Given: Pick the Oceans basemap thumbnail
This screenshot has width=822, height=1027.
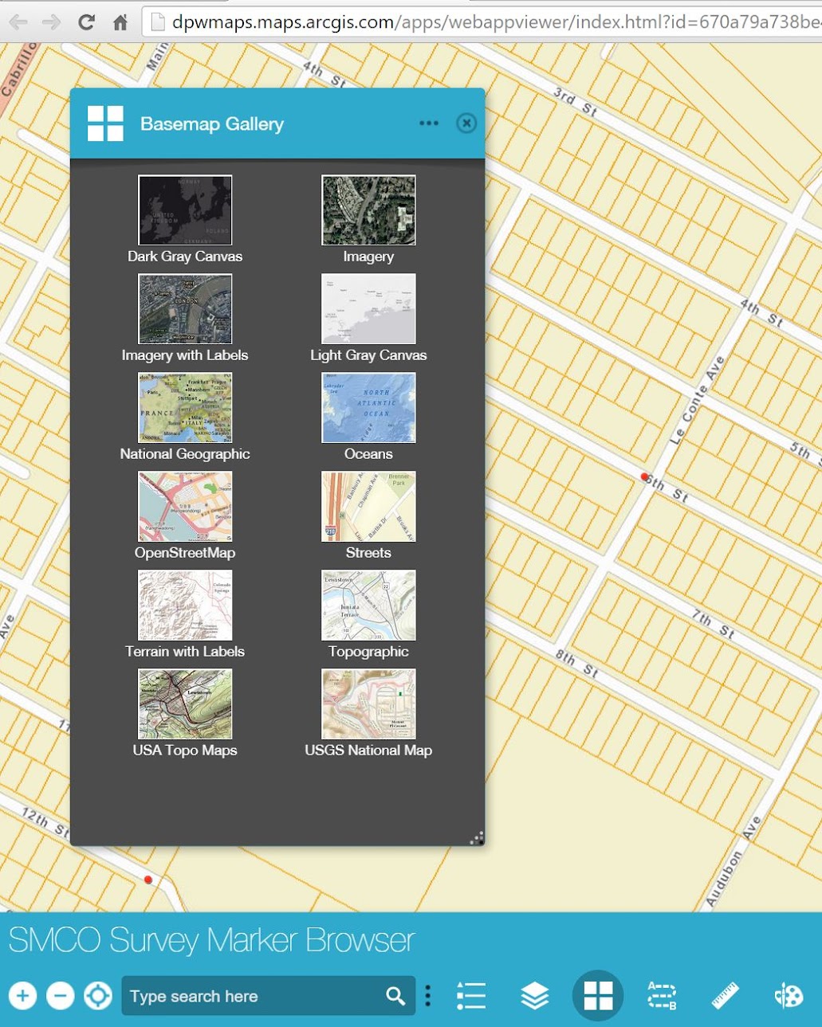Looking at the screenshot, I should (368, 408).
